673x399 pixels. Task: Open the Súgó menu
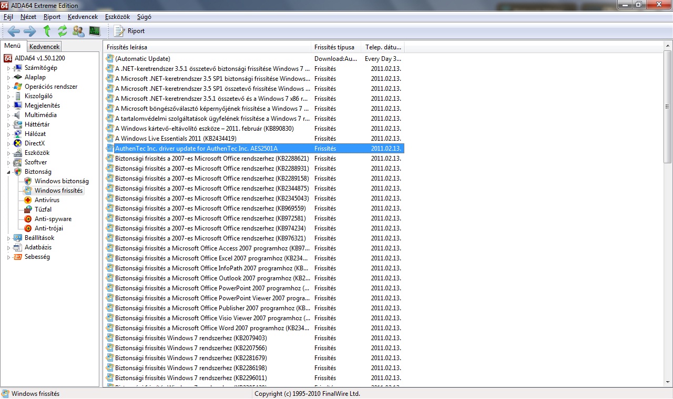tap(144, 17)
